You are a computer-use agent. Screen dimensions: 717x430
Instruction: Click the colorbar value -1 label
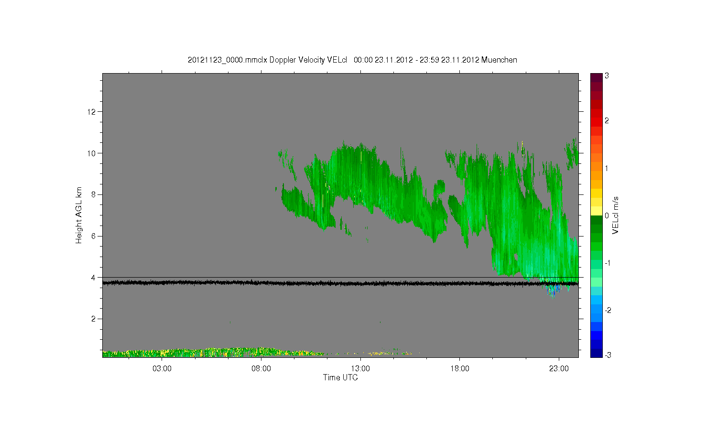[x=607, y=263]
